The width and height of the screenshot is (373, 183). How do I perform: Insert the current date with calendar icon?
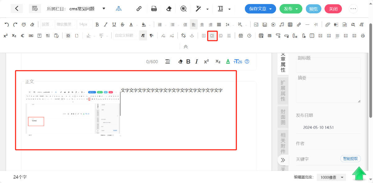[x=241, y=36]
